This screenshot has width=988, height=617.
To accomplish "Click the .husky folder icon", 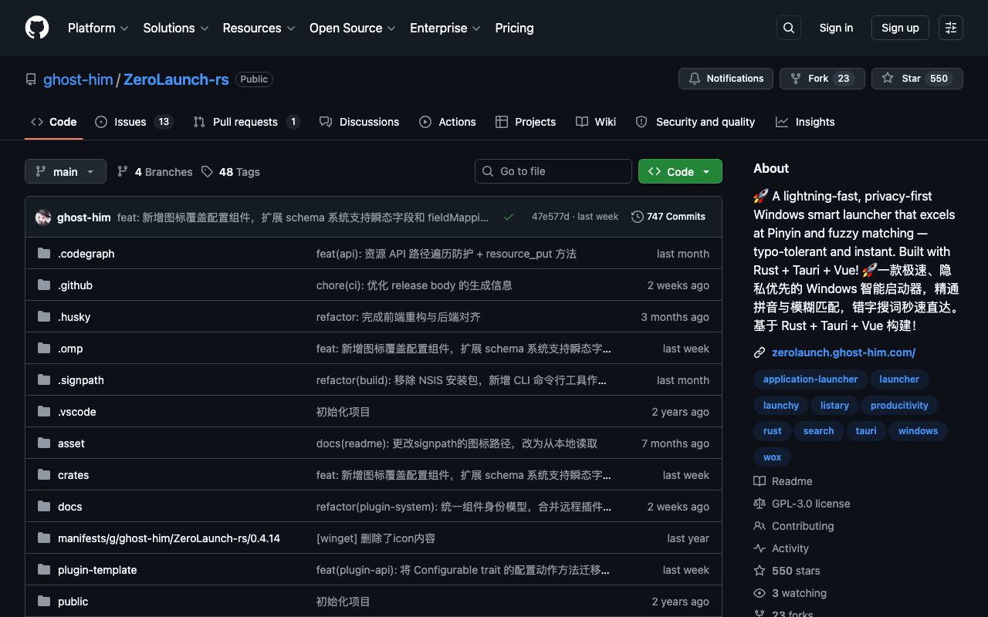I will [44, 317].
